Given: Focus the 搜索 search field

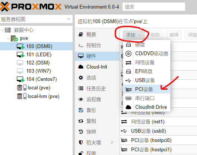Looking at the screenshot, I should coord(154,7).
